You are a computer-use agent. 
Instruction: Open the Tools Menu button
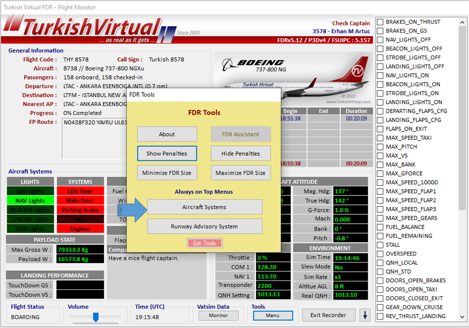click(x=273, y=316)
